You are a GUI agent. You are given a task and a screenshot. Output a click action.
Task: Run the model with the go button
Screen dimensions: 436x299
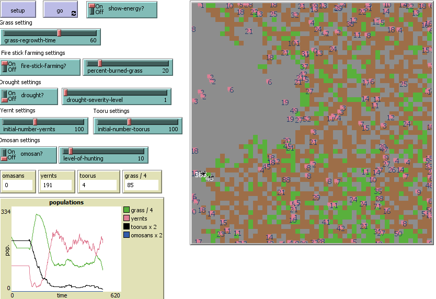coord(60,9)
